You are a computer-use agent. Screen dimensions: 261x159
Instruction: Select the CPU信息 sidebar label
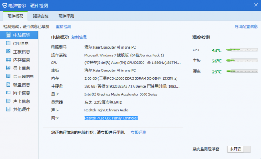pyautogui.click(x=21, y=43)
